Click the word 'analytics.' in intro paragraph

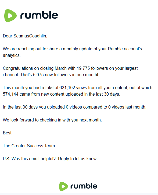(x=12, y=55)
